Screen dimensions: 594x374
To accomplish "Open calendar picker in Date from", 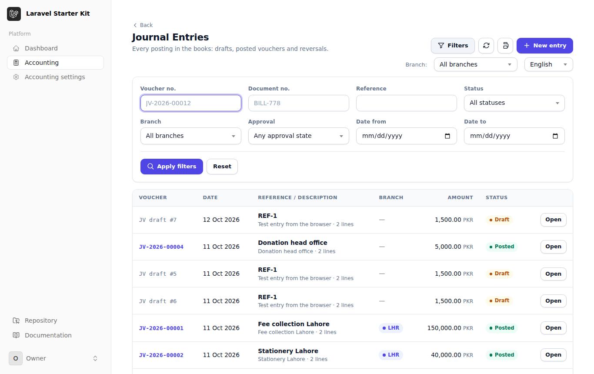I will pyautogui.click(x=447, y=136).
